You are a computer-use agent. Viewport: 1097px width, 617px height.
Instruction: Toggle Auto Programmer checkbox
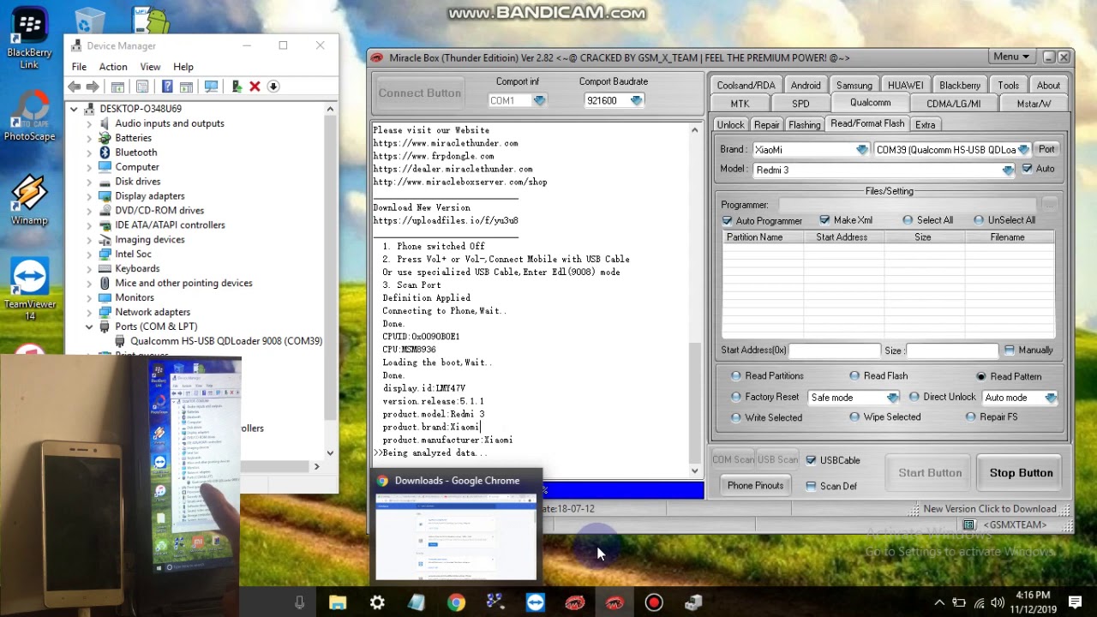click(727, 221)
